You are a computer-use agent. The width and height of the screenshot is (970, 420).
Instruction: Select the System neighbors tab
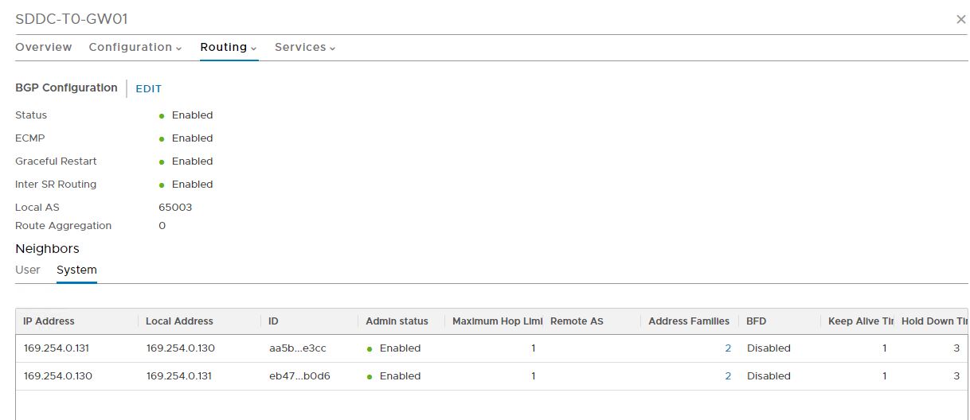coord(76,270)
